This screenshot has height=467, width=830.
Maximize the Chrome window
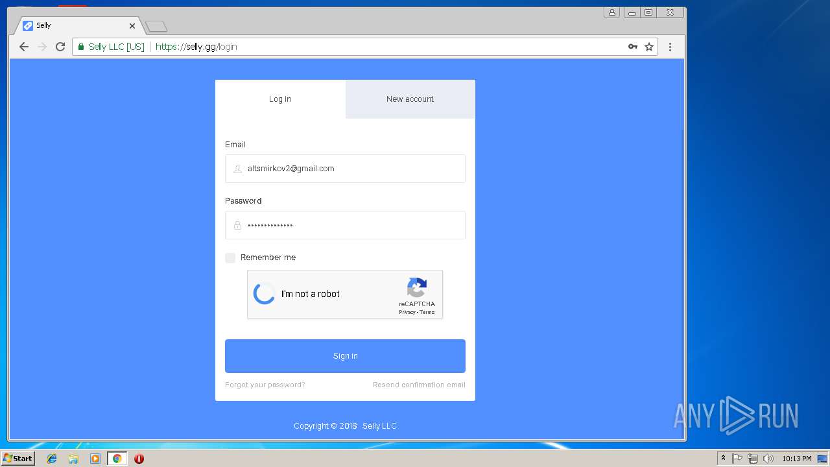648,12
